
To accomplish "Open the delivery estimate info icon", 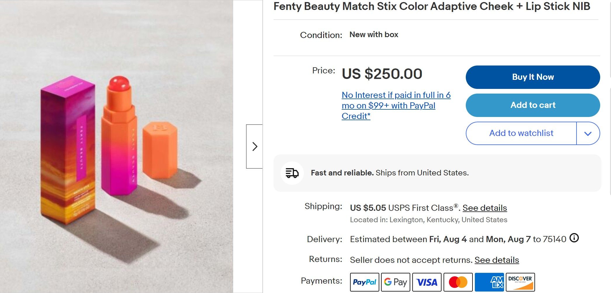I will pos(574,238).
